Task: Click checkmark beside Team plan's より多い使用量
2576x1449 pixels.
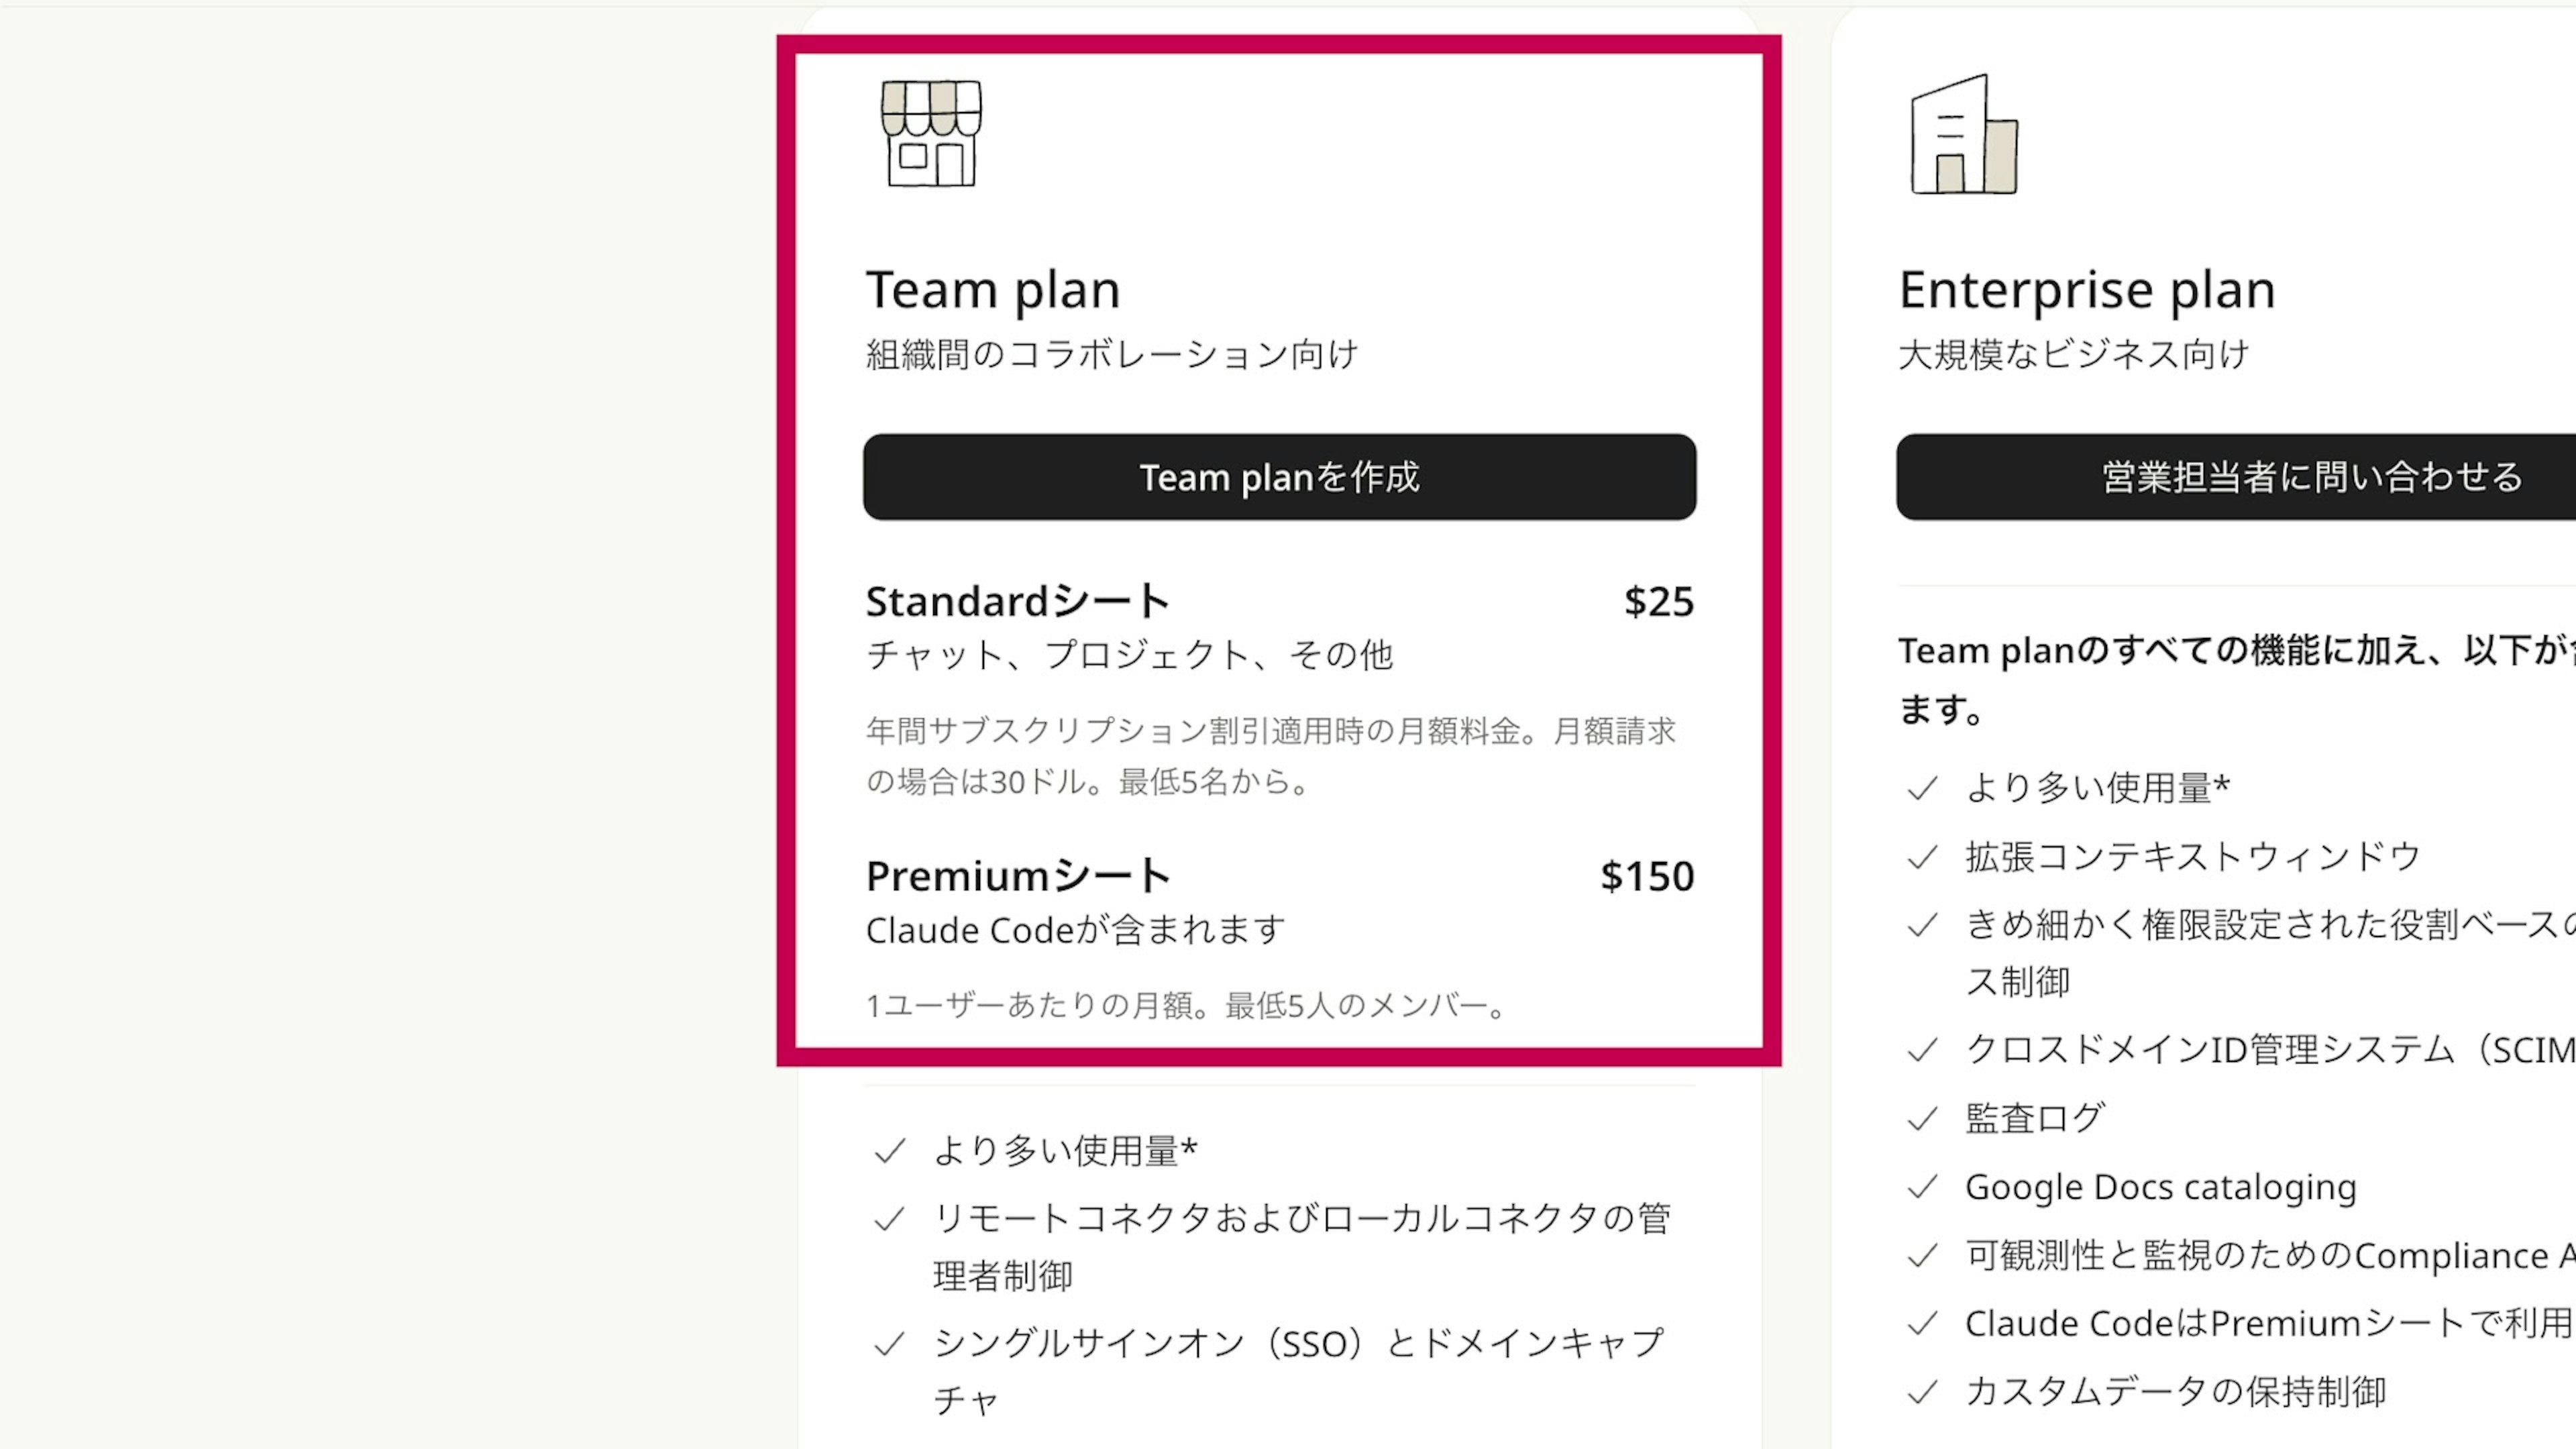Action: click(889, 1151)
